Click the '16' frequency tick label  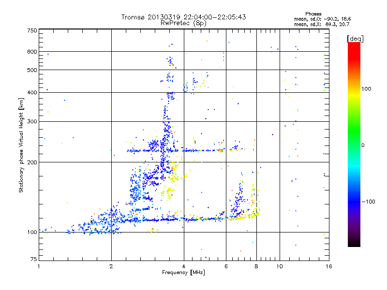pos(329,266)
